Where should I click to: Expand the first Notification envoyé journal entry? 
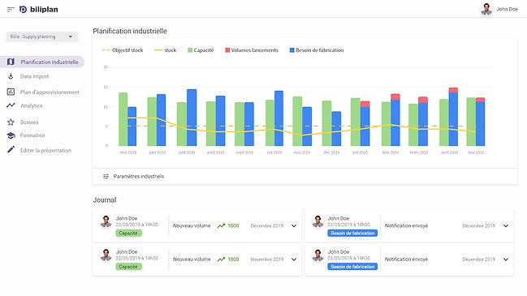point(506,226)
